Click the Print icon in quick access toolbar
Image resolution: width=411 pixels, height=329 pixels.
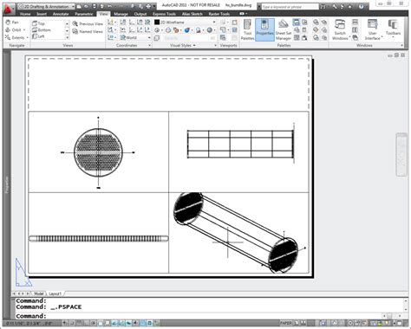click(x=148, y=6)
